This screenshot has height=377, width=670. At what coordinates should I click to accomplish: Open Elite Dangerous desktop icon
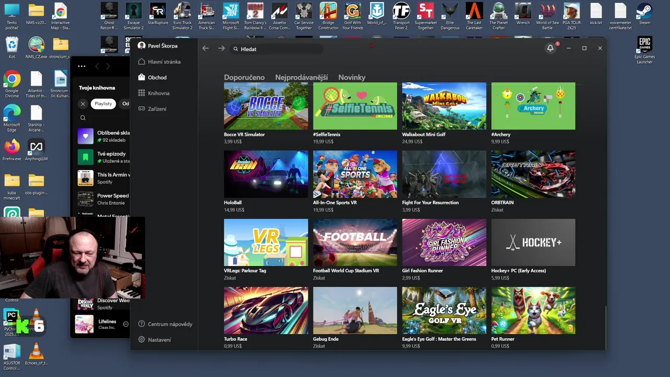[x=450, y=16]
